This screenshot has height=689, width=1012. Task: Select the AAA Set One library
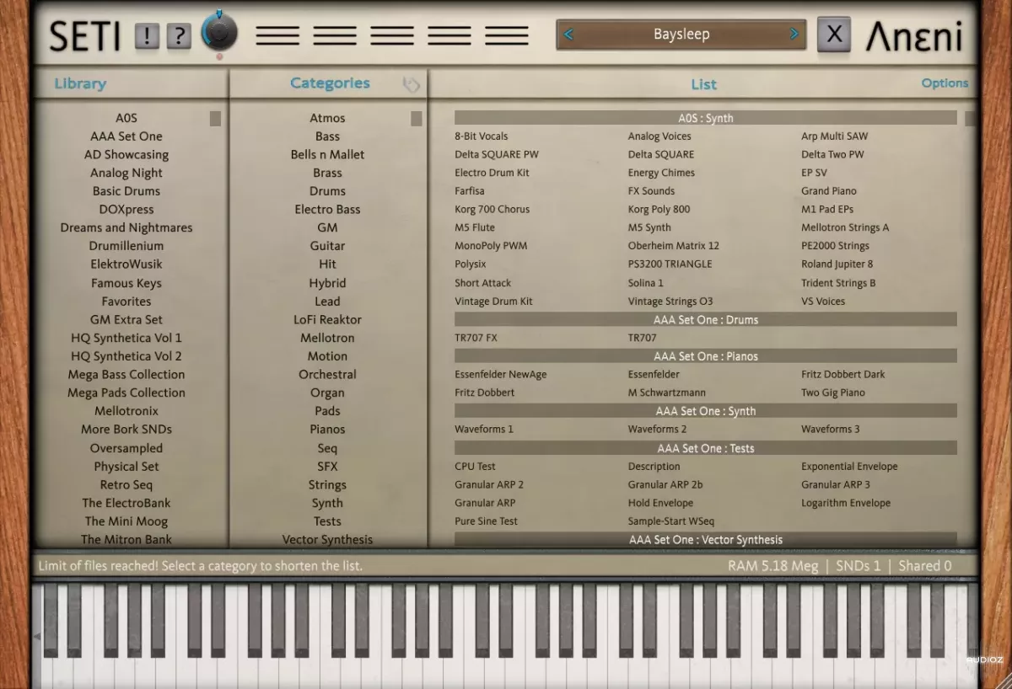pos(126,136)
